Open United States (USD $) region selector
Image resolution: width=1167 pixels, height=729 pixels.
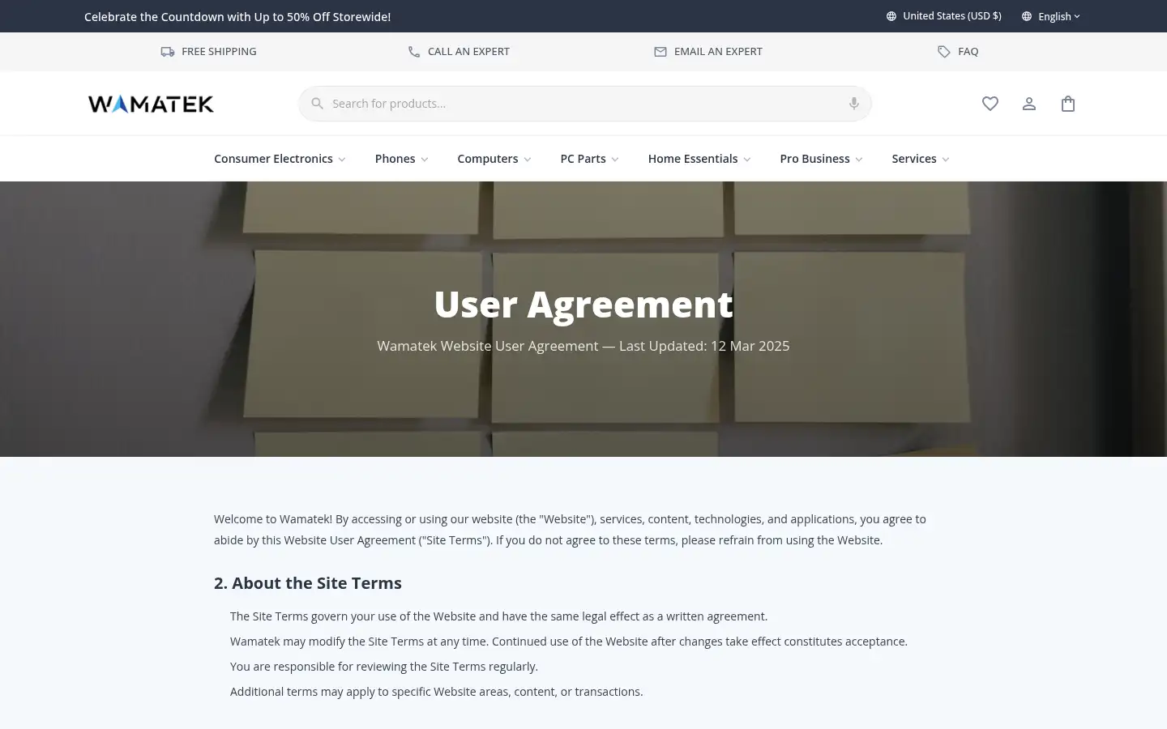[944, 16]
